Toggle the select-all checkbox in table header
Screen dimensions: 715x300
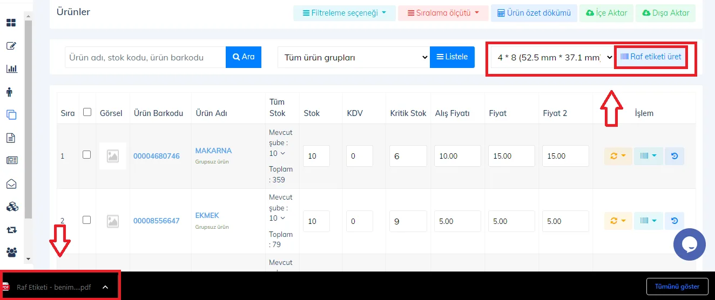pos(87,112)
